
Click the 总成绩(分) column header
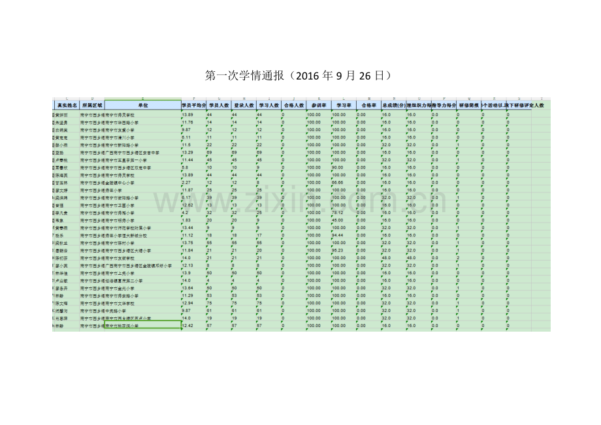(x=394, y=105)
